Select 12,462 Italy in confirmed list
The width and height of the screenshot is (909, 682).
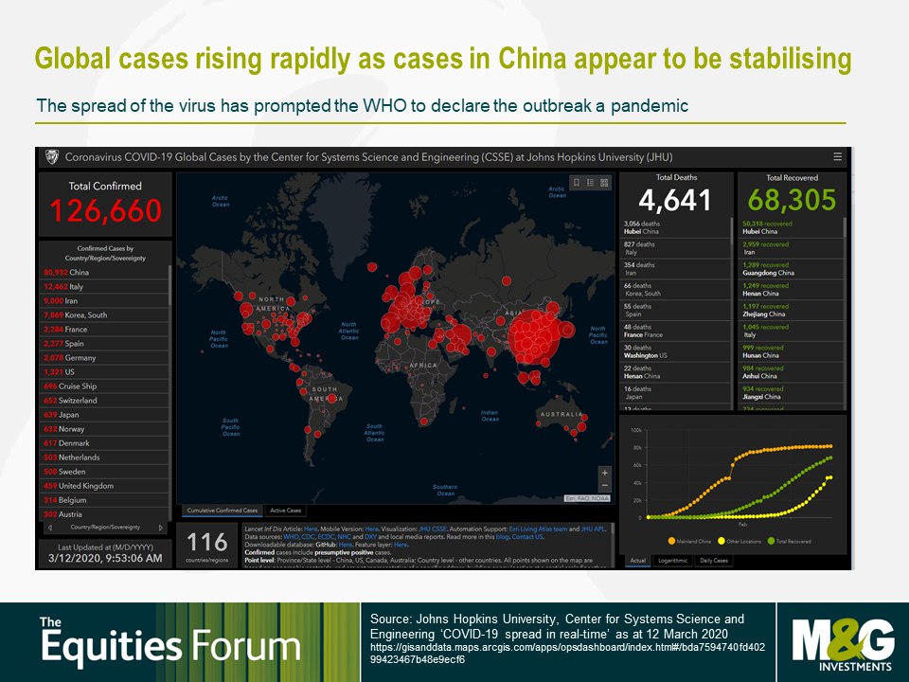coord(104,286)
